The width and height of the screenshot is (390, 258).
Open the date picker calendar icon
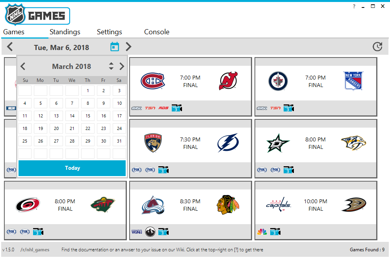(x=115, y=46)
